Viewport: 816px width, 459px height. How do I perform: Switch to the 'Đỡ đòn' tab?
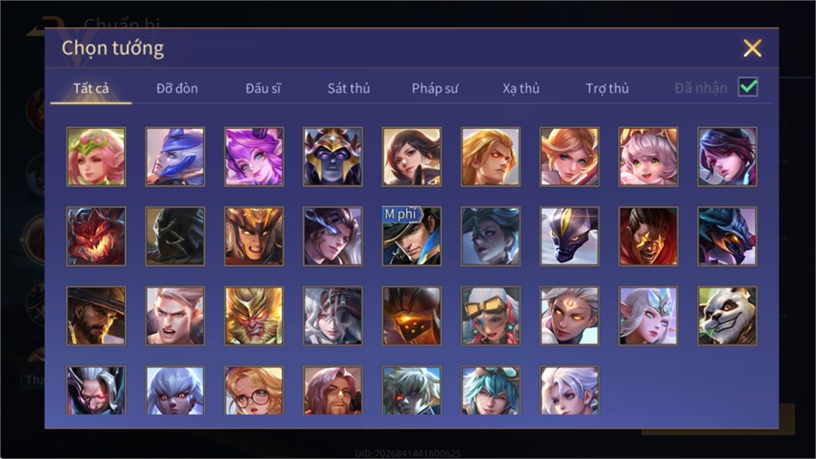point(177,88)
